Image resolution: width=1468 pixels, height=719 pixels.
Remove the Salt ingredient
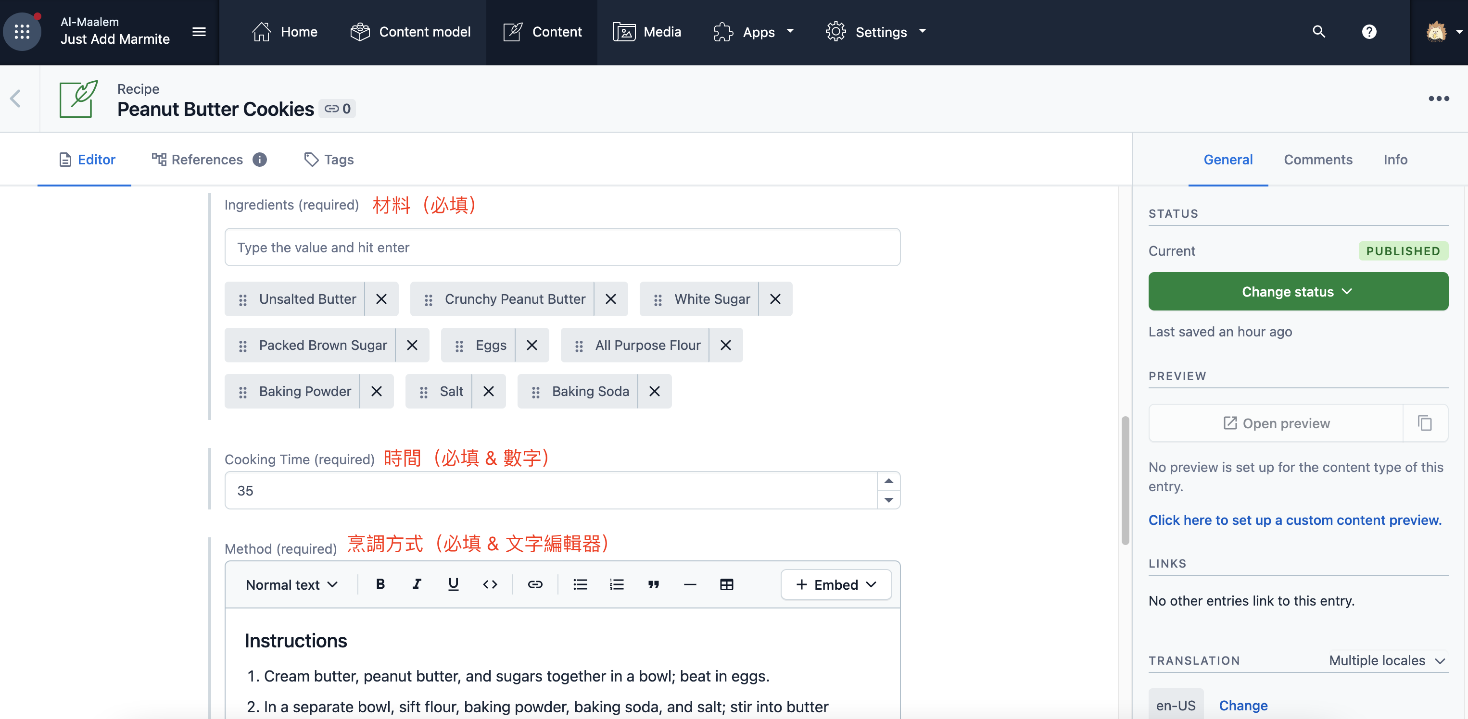pos(488,391)
